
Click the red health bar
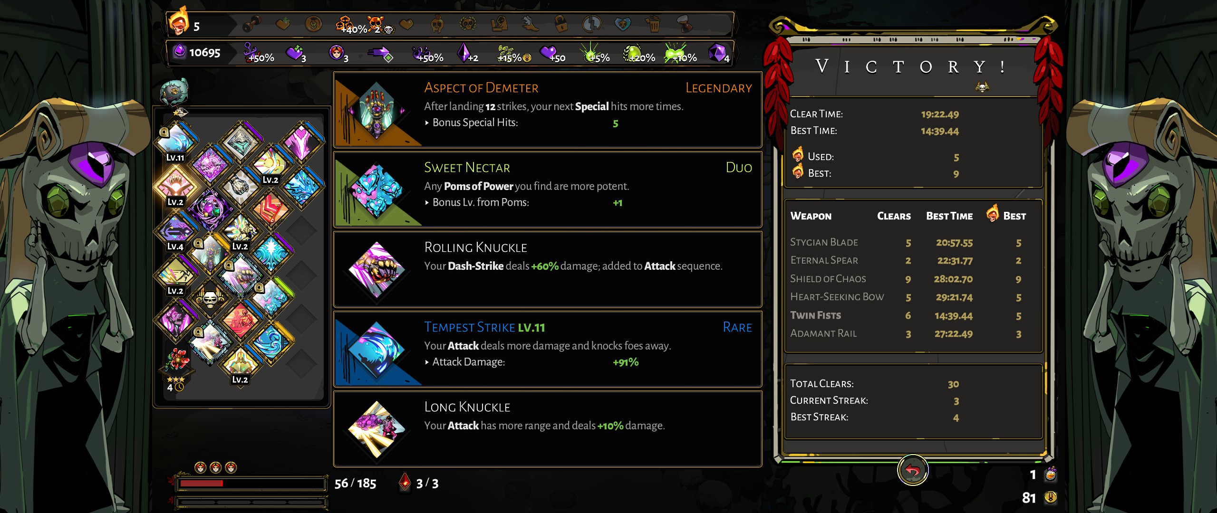click(x=251, y=484)
